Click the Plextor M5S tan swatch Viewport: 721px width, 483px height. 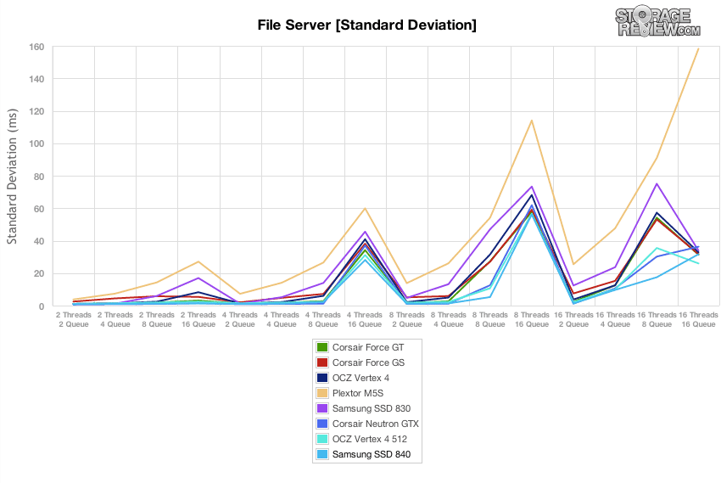(x=322, y=393)
